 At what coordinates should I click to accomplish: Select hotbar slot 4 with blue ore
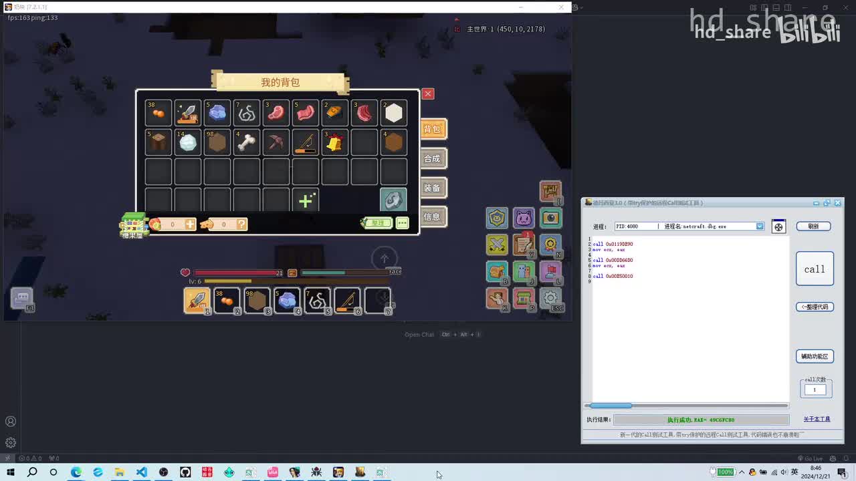(x=288, y=301)
